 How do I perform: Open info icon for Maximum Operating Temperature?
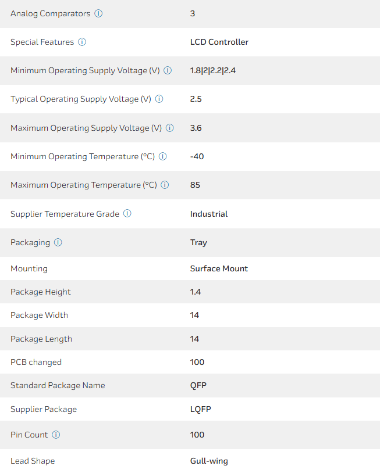[165, 185]
